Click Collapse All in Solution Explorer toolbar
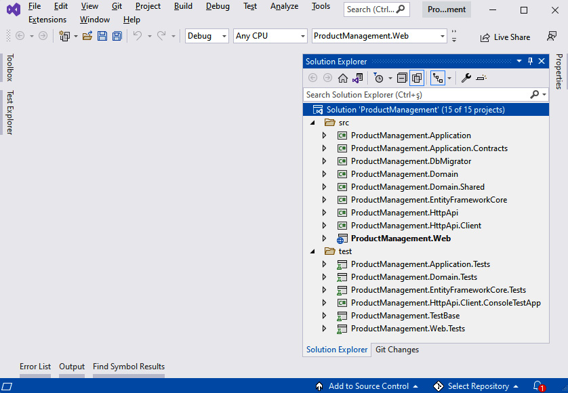568x393 pixels. pyautogui.click(x=402, y=78)
